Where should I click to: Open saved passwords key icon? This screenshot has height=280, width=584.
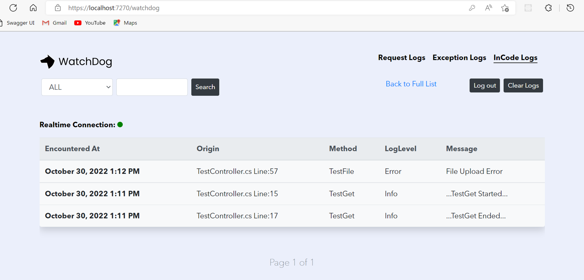click(x=472, y=8)
